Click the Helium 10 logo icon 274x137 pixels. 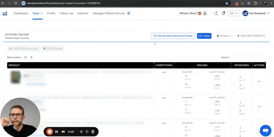5,13
